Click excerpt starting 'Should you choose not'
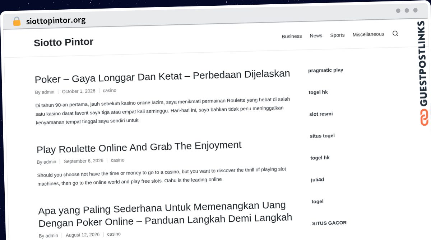Image resolution: width=431 pixels, height=240 pixels. 162,176
